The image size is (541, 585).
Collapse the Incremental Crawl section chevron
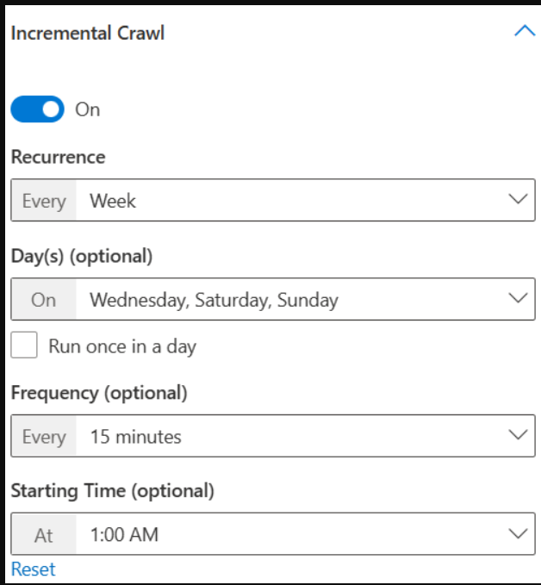tap(525, 31)
